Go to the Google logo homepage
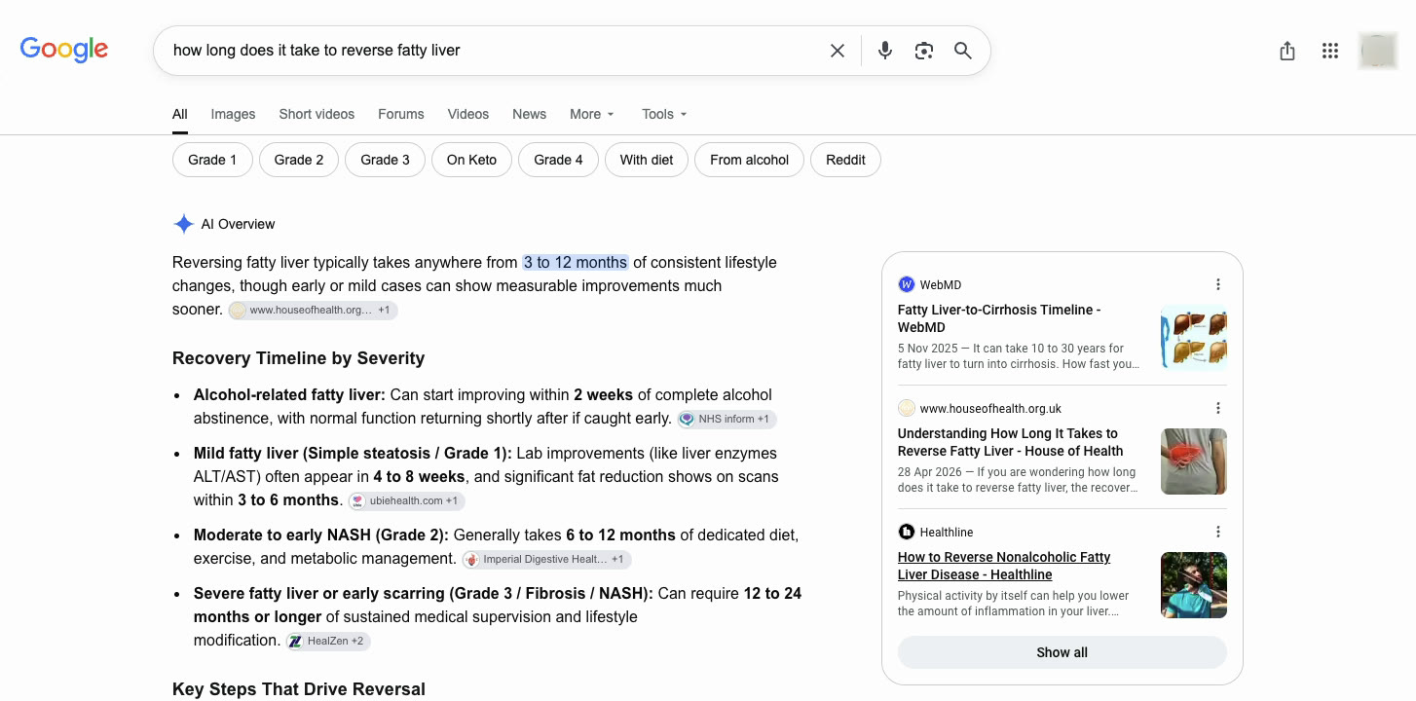Viewport: 1416px width, 701px height. 64,49
